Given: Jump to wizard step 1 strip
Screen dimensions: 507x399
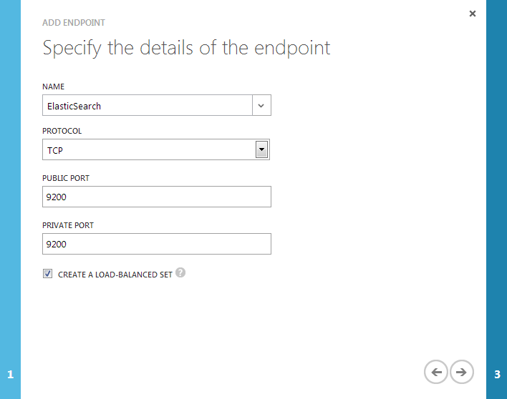Looking at the screenshot, I should pos(10,199).
